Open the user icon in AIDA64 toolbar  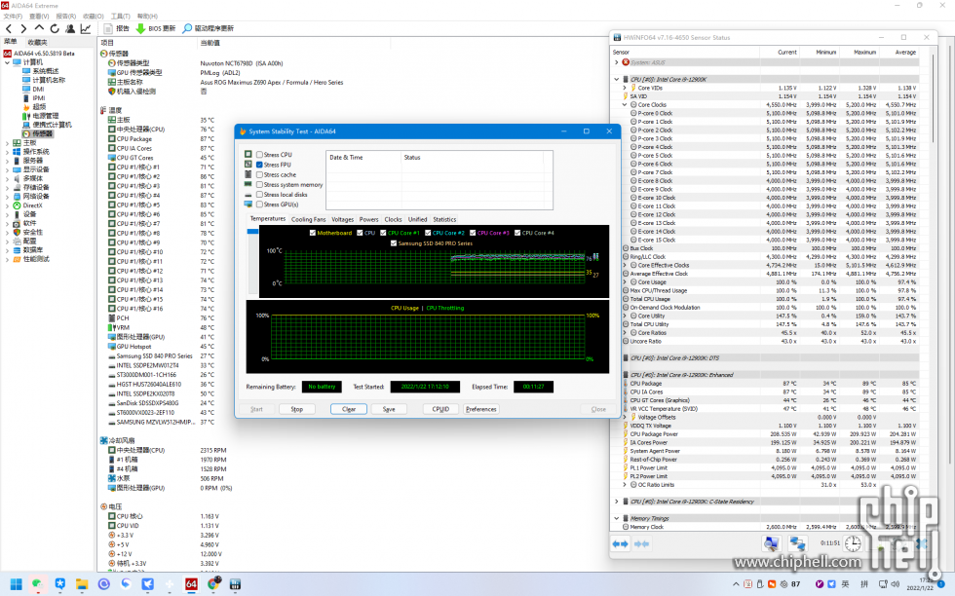point(70,28)
